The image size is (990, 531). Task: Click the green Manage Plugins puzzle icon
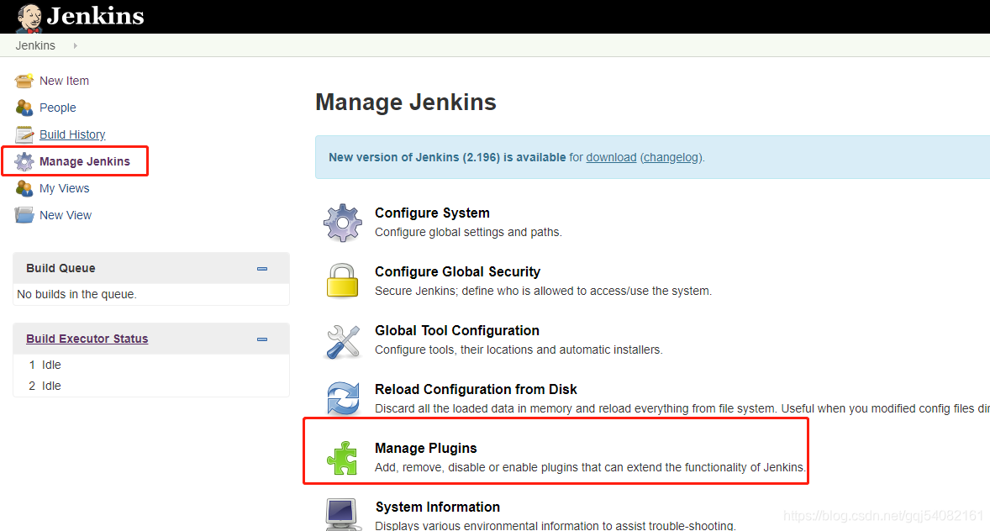tap(343, 458)
